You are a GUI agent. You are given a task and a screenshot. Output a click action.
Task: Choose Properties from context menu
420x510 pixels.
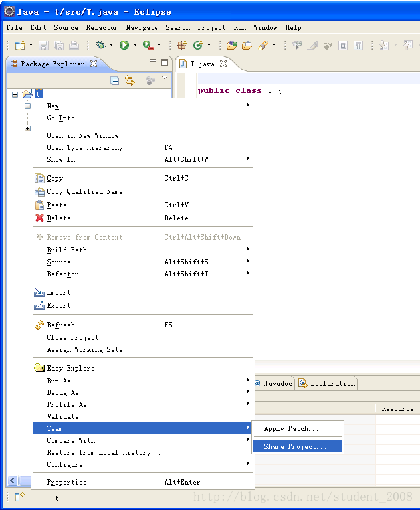143,482
